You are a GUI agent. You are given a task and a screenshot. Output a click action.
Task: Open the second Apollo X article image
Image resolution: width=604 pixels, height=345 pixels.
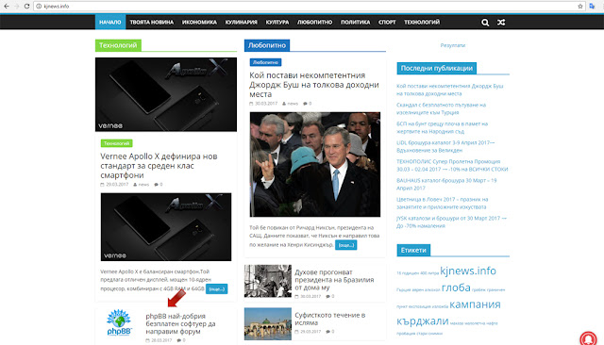click(x=166, y=227)
